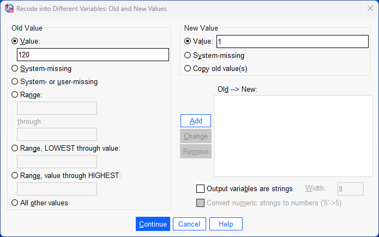
Task: Open Help for this dialog
Action: 226,224
